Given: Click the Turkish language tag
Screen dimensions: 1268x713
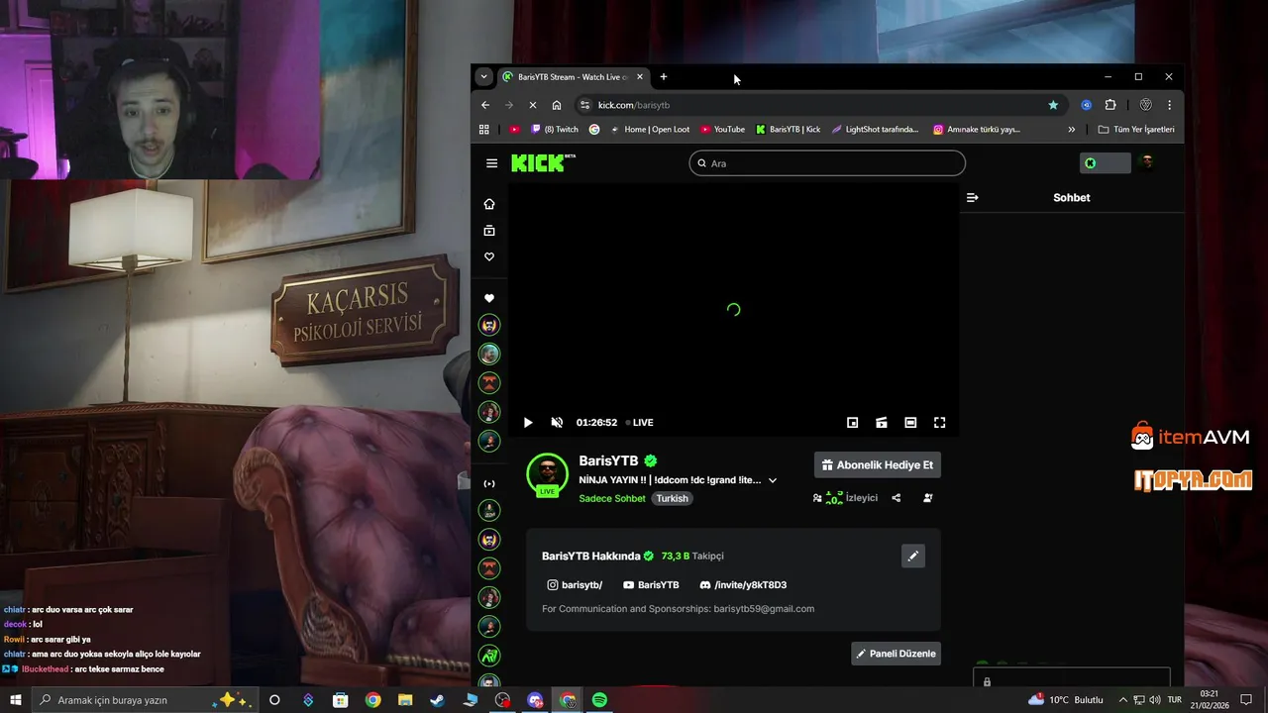Looking at the screenshot, I should pyautogui.click(x=672, y=498).
